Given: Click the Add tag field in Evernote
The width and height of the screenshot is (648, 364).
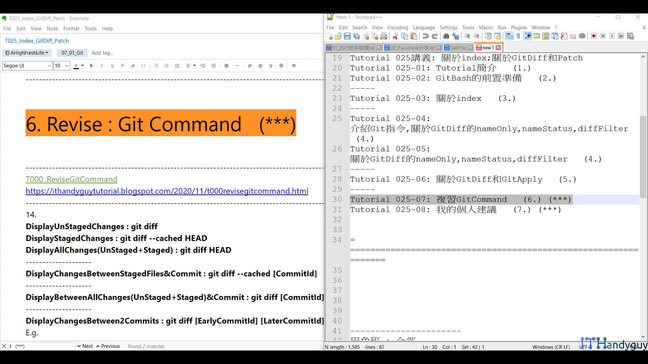Looking at the screenshot, I should tap(102, 53).
